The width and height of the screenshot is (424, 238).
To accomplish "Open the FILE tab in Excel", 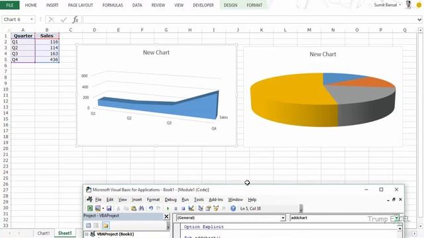I will pos(10,5).
